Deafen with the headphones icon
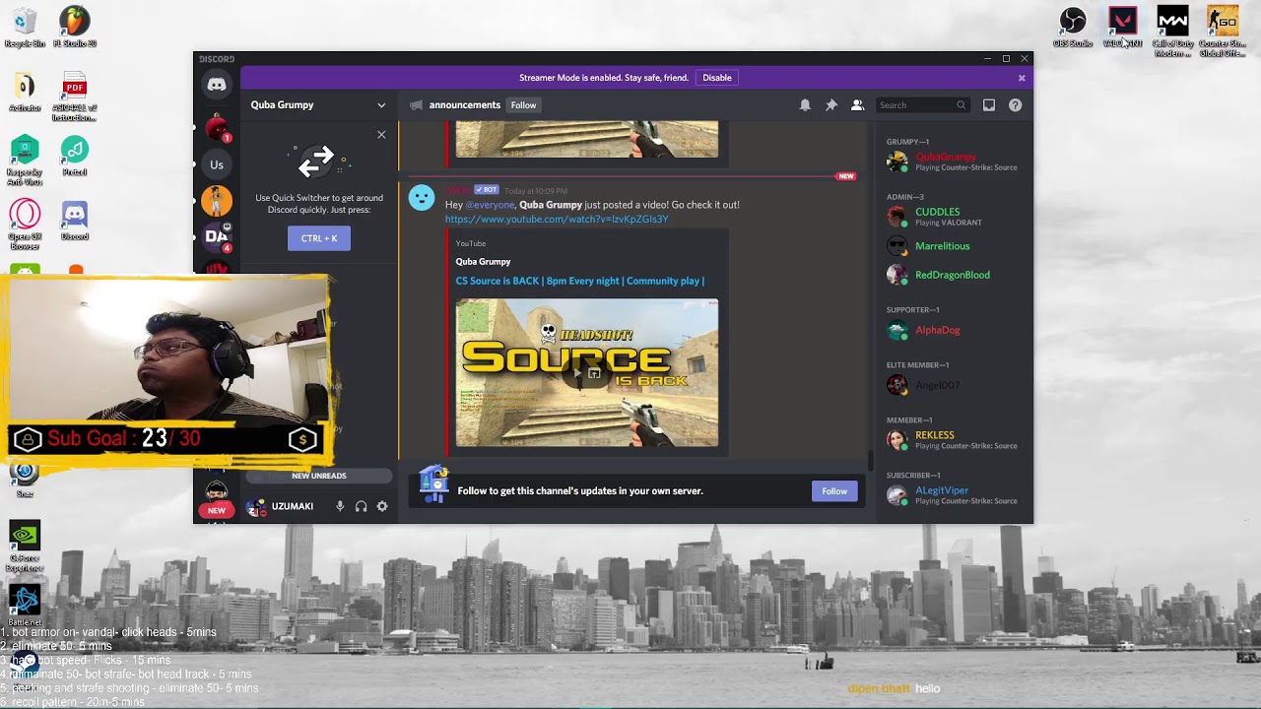The height and width of the screenshot is (709, 1261). [361, 506]
